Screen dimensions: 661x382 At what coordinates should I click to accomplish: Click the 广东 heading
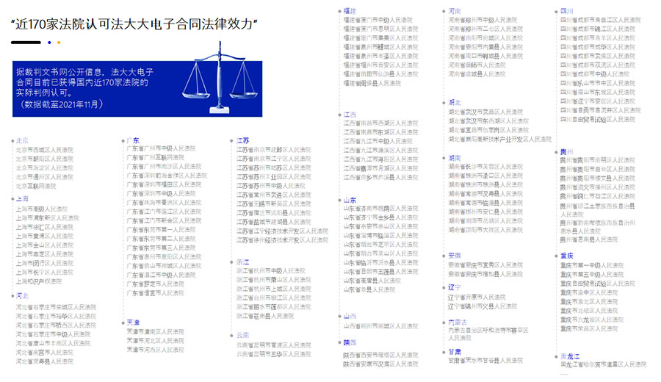pos(133,140)
